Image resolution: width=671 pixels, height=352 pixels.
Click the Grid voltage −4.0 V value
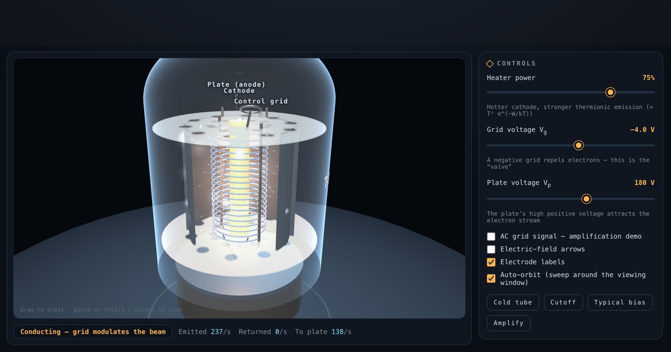click(x=642, y=130)
